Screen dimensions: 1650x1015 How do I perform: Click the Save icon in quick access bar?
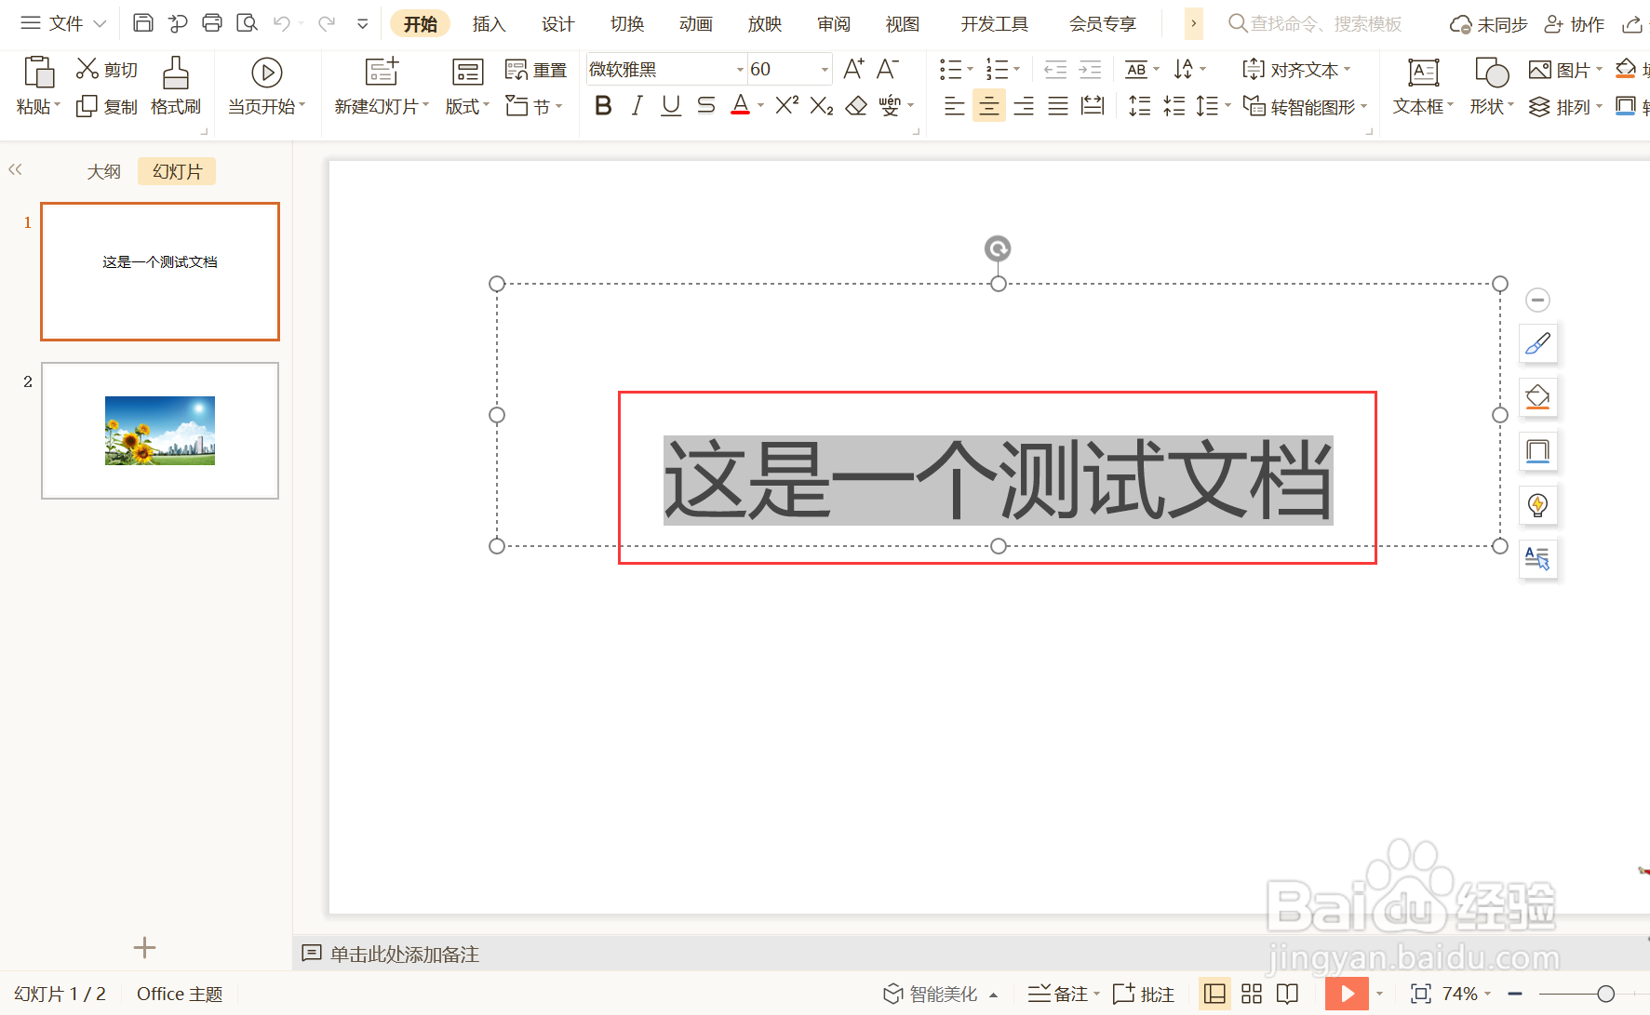coord(143,23)
